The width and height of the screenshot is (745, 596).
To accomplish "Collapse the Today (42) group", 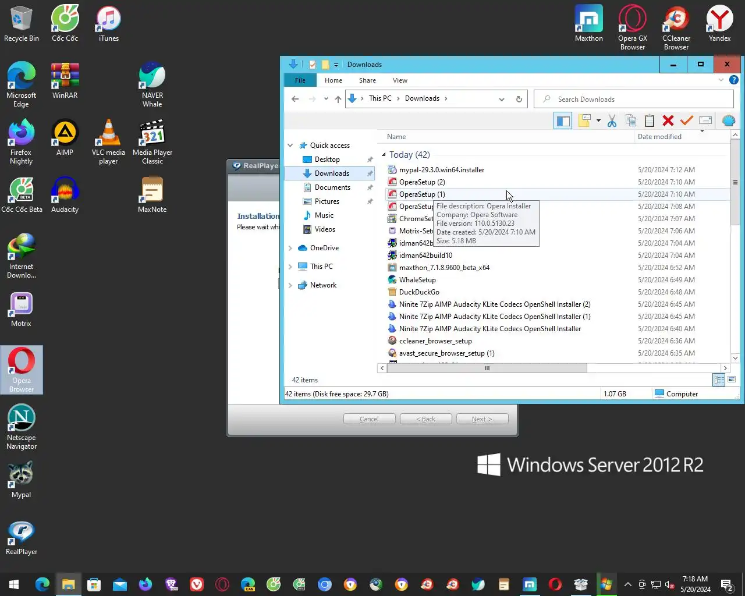I will tap(384, 154).
